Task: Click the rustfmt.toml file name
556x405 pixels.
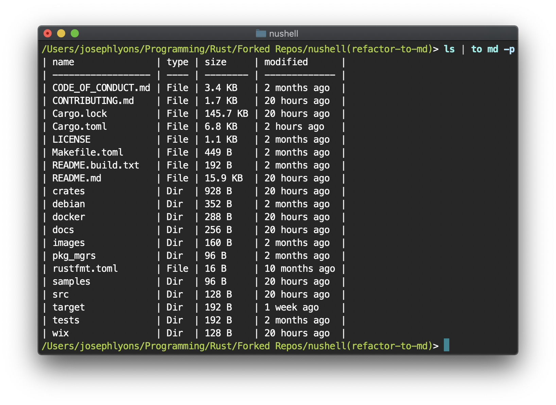Action: (85, 269)
